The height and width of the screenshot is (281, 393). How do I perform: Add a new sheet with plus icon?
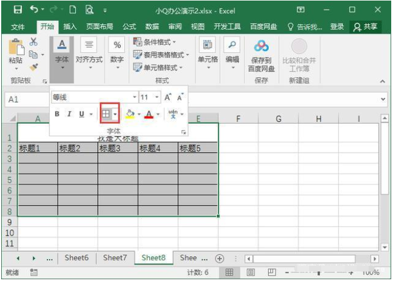(x=219, y=258)
